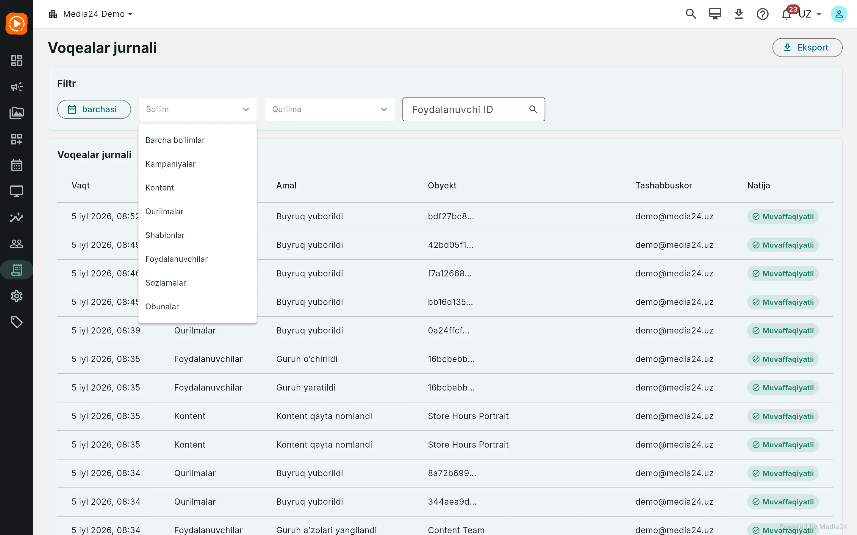Open the campaigns megaphone sidebar icon

(x=16, y=87)
